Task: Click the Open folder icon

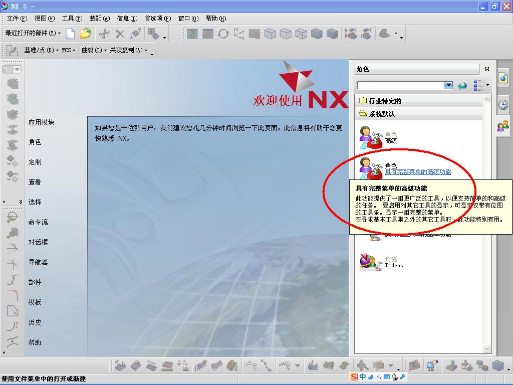Action: click(86, 34)
